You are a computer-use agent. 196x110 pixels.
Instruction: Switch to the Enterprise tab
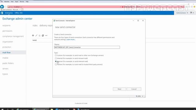pos(9,13)
